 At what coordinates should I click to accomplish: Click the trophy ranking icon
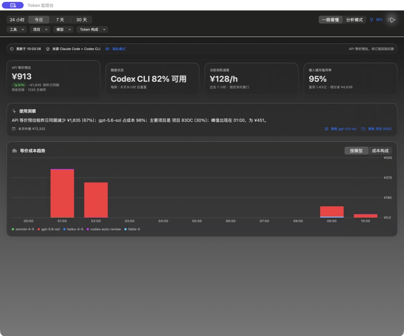click(x=372, y=20)
